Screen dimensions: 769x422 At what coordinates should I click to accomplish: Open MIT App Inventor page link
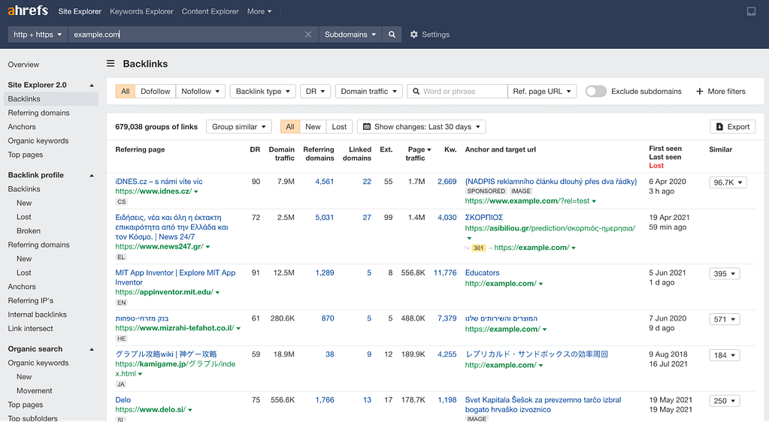click(175, 277)
